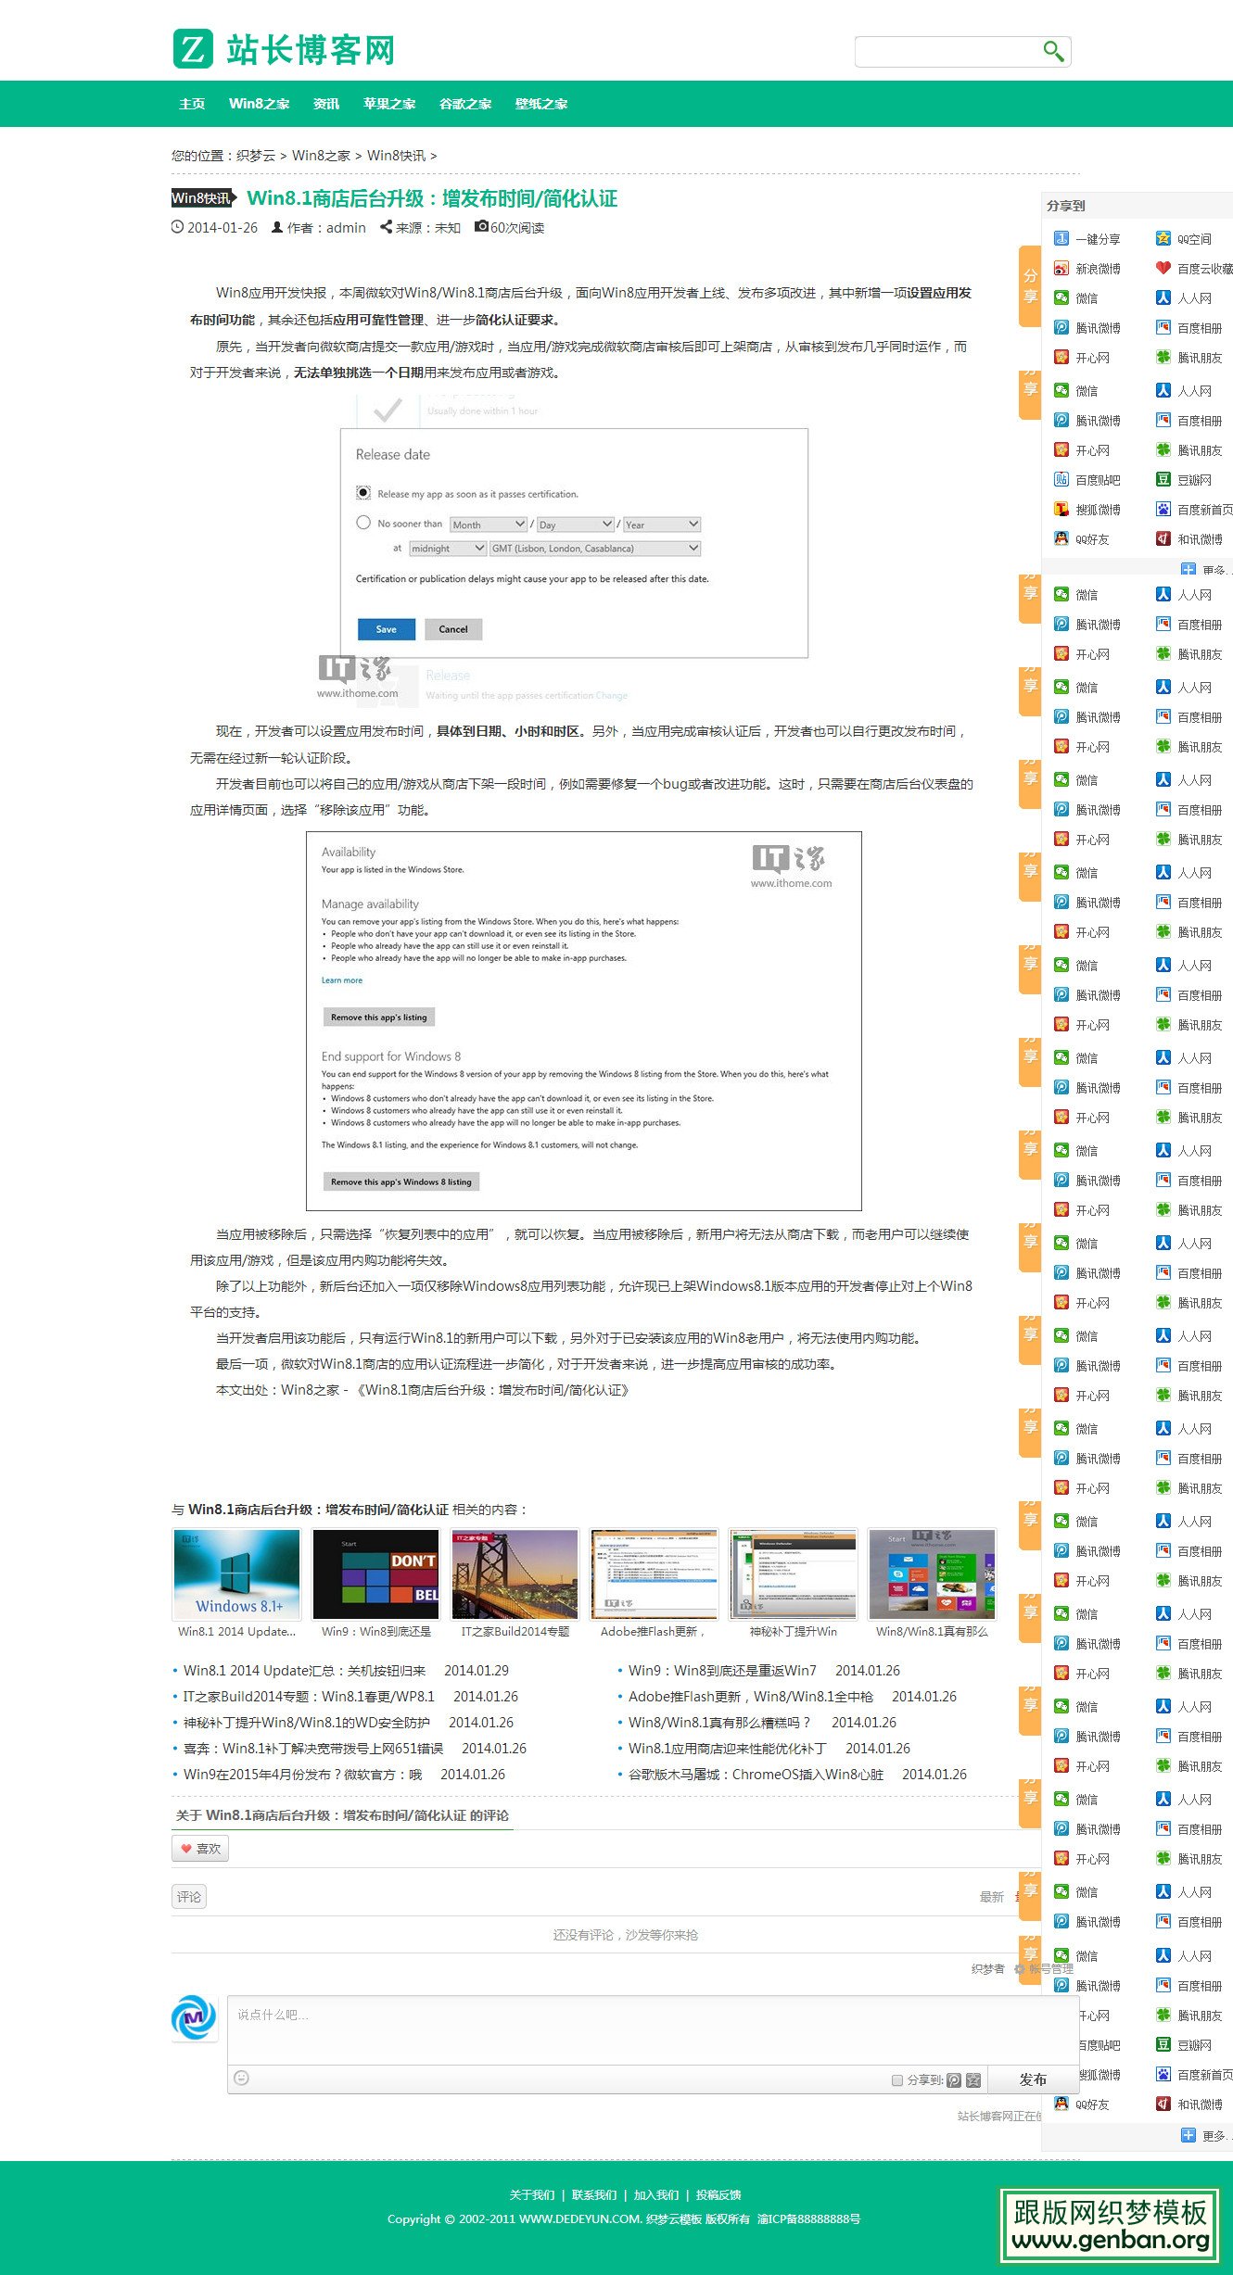Open 苹果之家 in the navigation bar

[389, 104]
